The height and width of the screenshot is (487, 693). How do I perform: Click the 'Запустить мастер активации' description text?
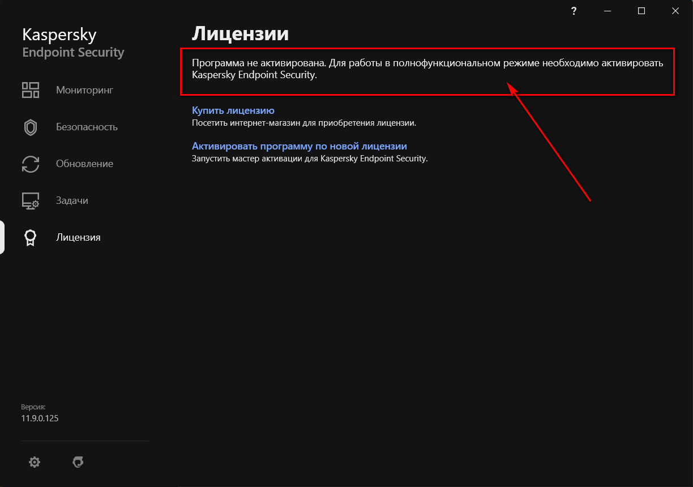point(310,159)
